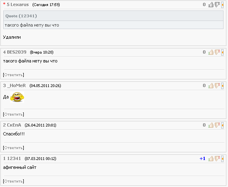Click the laughing smiley in _HoMeR's comment

(17, 97)
